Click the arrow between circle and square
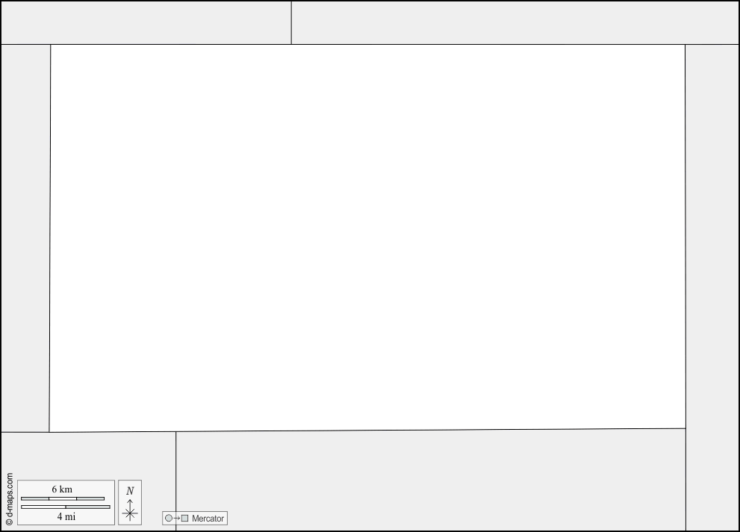This screenshot has height=532, width=740. pos(176,518)
